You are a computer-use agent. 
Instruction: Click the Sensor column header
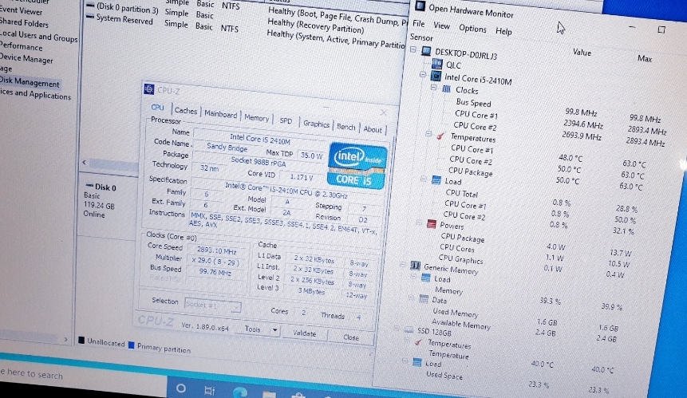(421, 37)
